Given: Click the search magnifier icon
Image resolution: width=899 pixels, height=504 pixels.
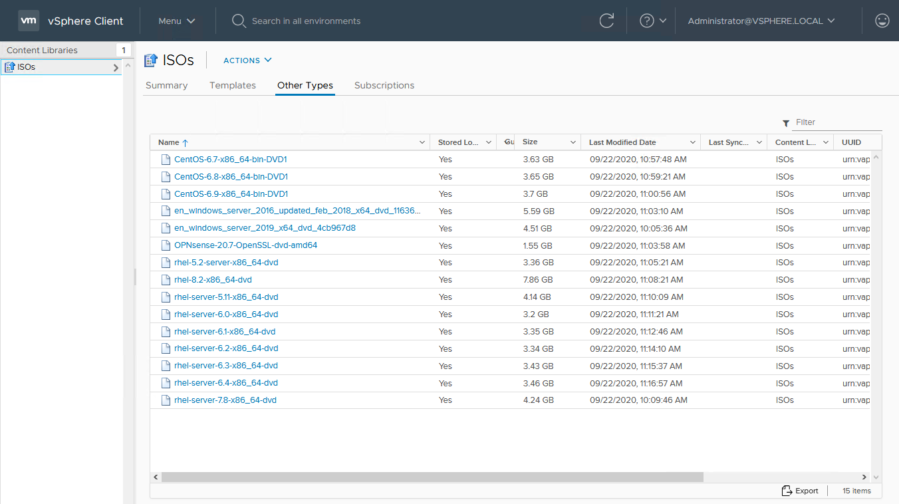Looking at the screenshot, I should (x=239, y=21).
